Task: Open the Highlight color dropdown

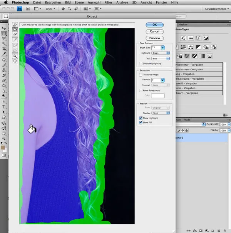Action: [x=161, y=53]
